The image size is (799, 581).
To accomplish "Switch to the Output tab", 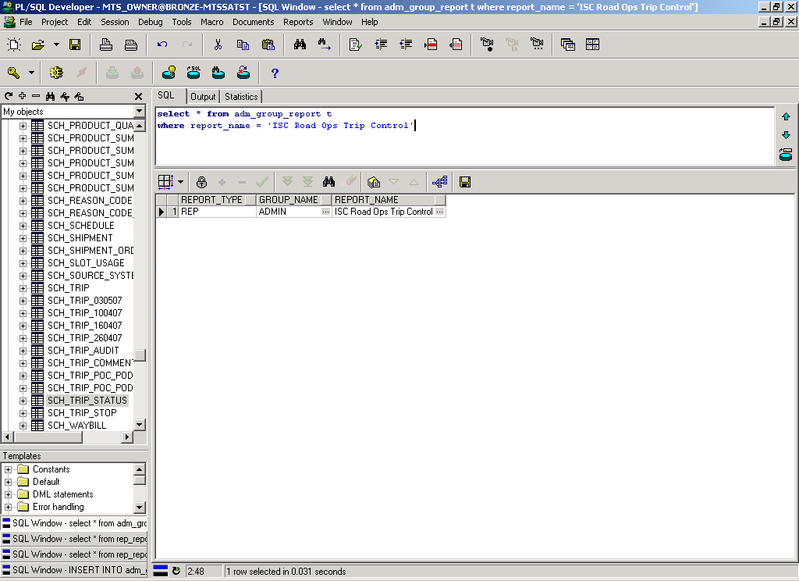I will (x=203, y=96).
